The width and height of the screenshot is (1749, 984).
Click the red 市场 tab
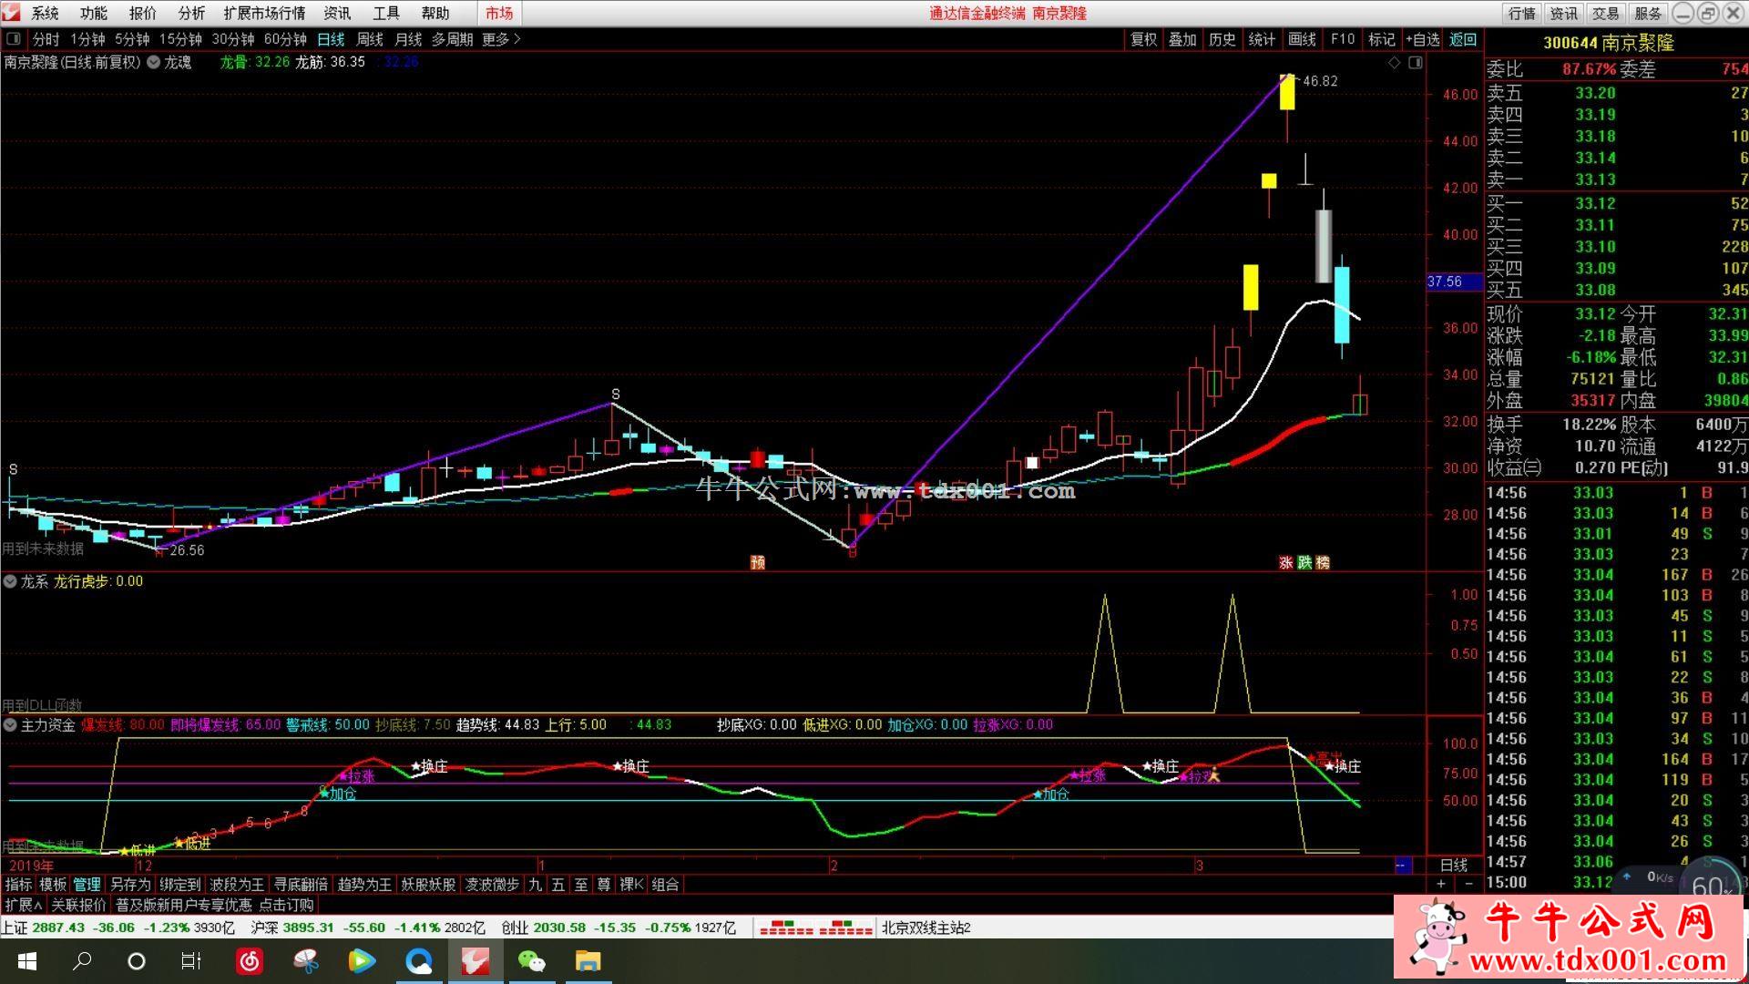tap(499, 13)
